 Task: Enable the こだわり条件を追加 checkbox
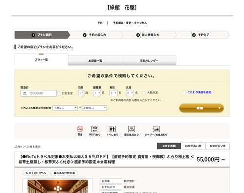(x=184, y=92)
